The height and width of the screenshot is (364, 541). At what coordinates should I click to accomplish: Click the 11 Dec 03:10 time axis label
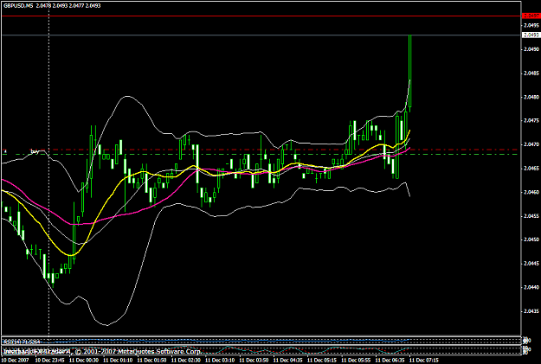tap(220, 361)
